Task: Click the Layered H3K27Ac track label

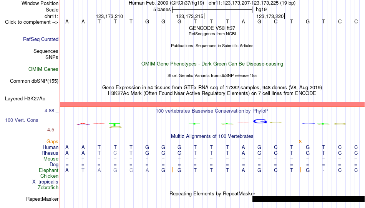Action: [25, 99]
